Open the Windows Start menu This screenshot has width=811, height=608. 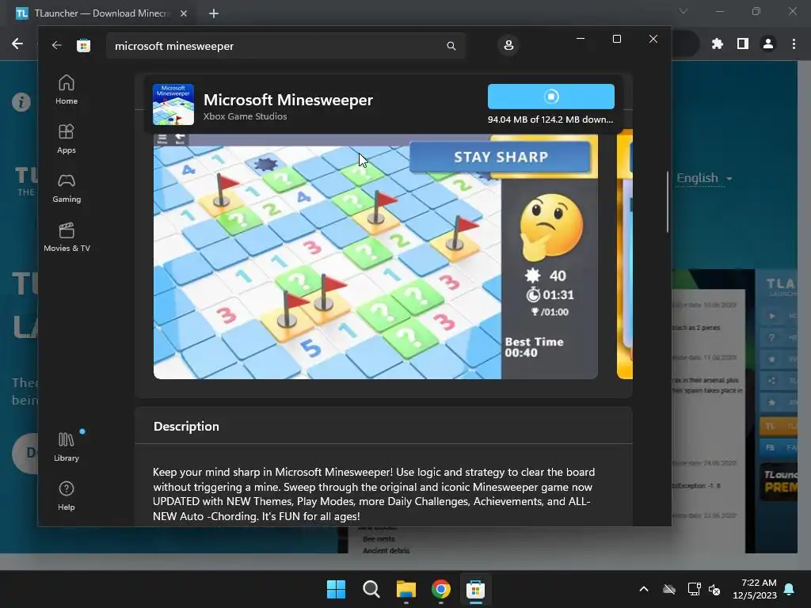[336, 589]
